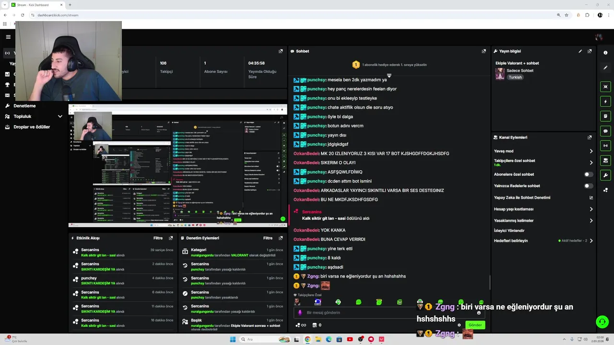Click the Windows taskbar search box
This screenshot has width=614, height=345.
265,339
